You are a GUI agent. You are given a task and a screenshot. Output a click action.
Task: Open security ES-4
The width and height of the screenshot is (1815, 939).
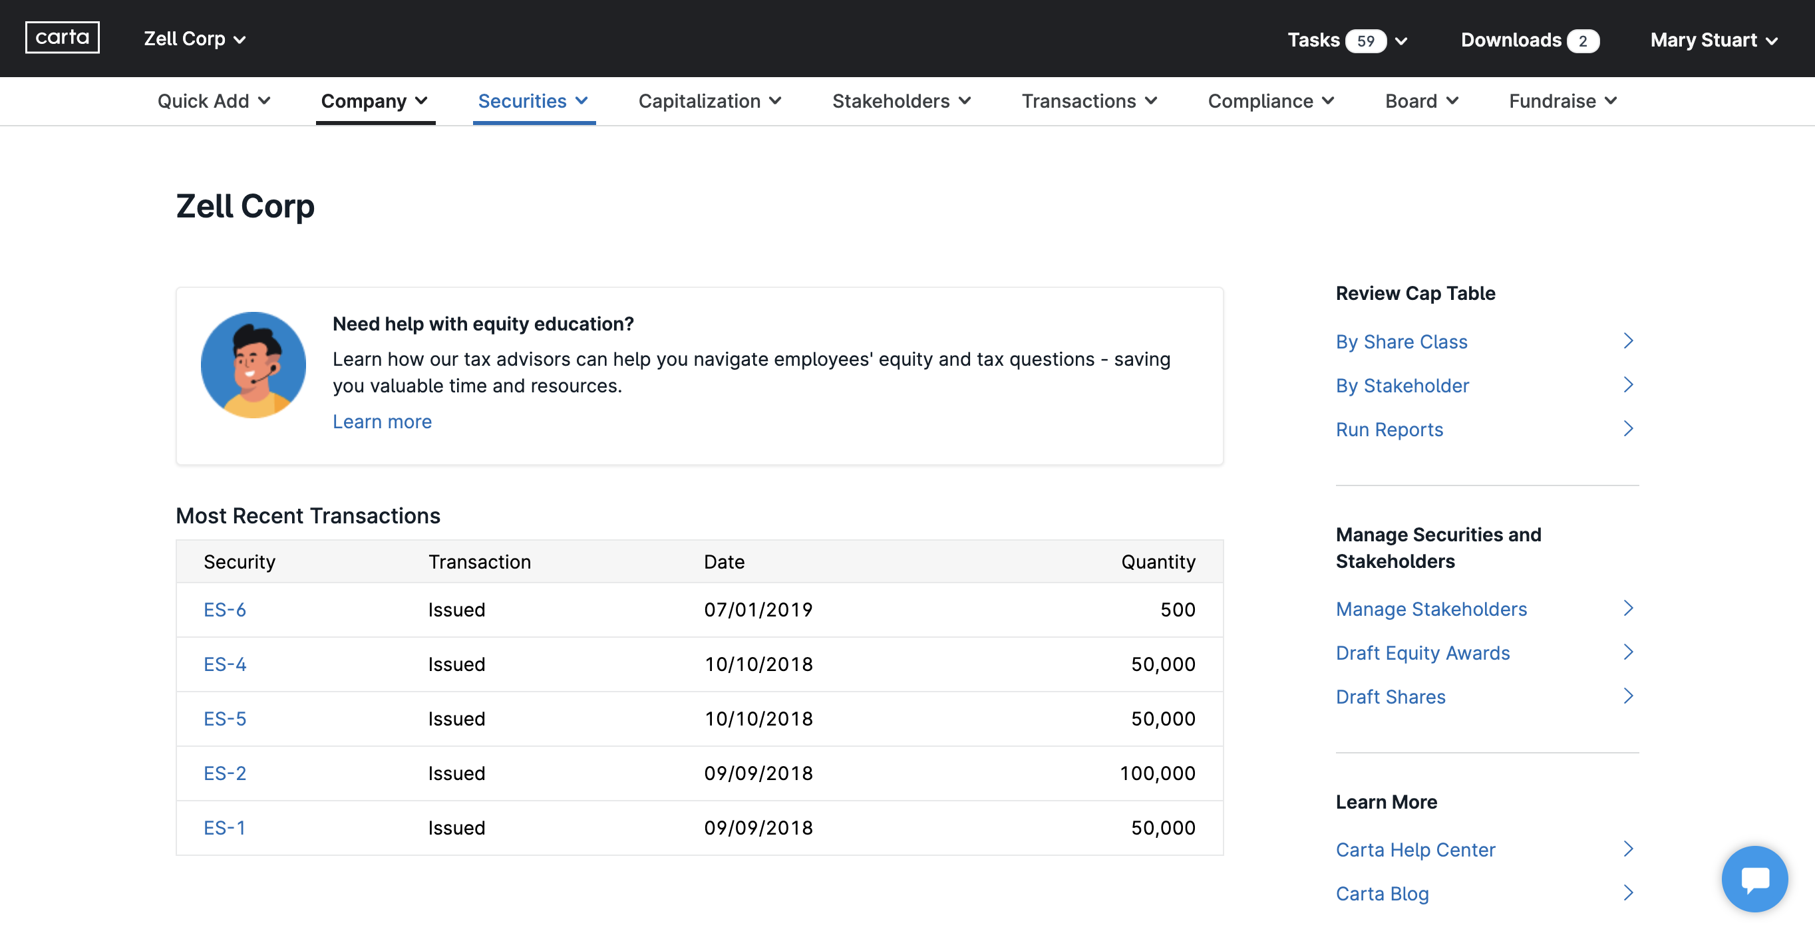pyautogui.click(x=225, y=664)
